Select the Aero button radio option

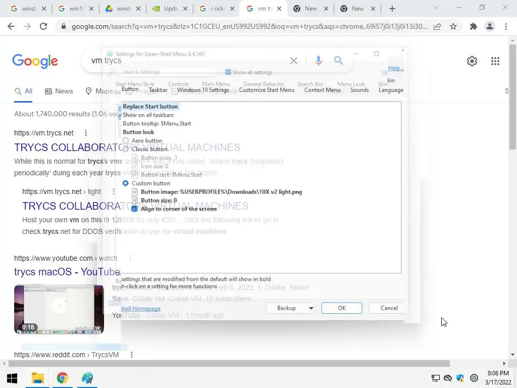pos(125,140)
